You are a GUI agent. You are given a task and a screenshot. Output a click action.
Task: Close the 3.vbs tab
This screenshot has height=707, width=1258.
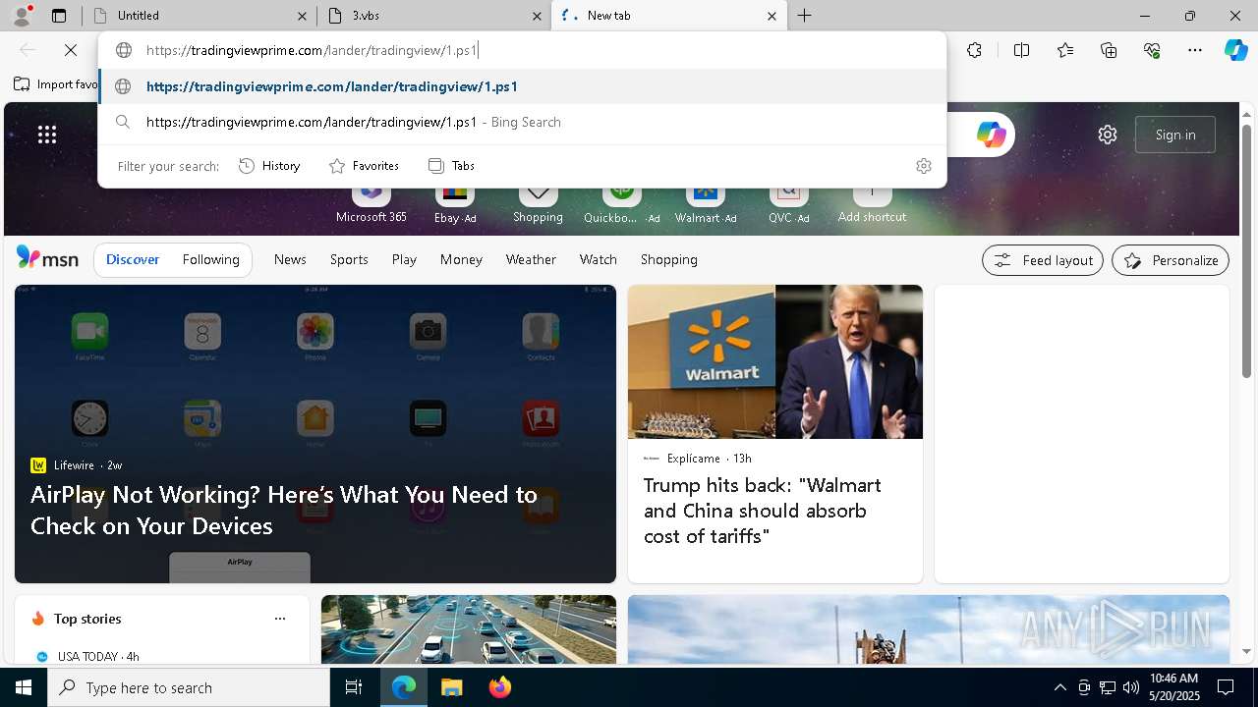tap(538, 16)
